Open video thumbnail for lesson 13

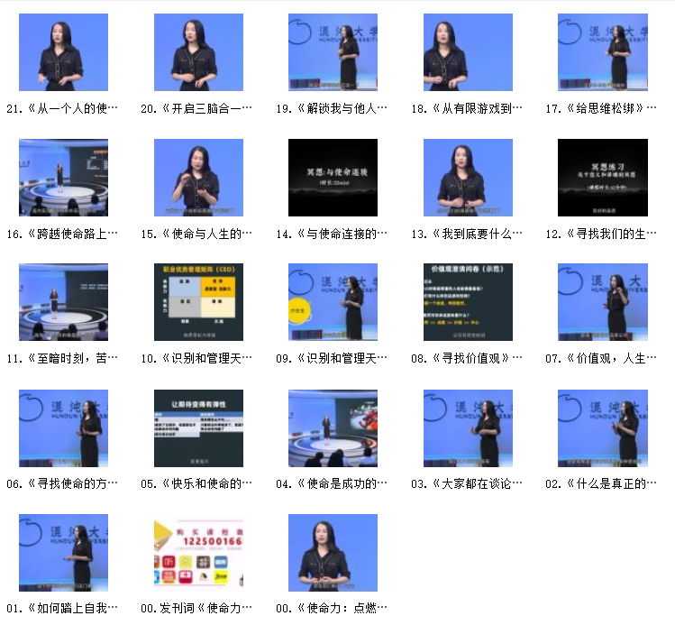pyautogui.click(x=468, y=178)
